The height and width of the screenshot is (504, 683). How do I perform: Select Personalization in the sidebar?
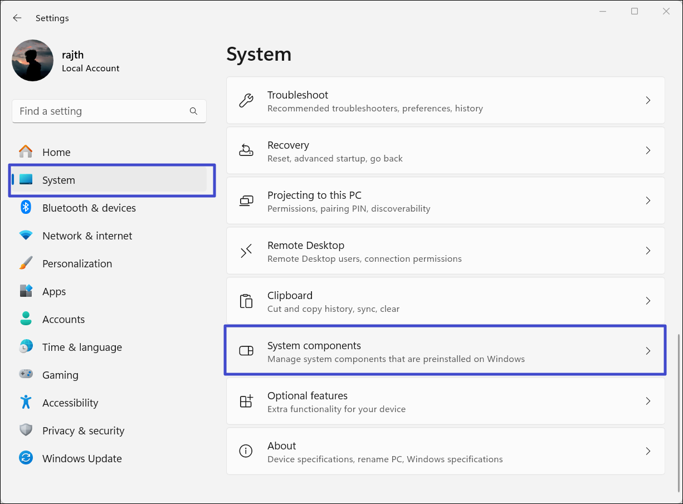click(x=77, y=264)
